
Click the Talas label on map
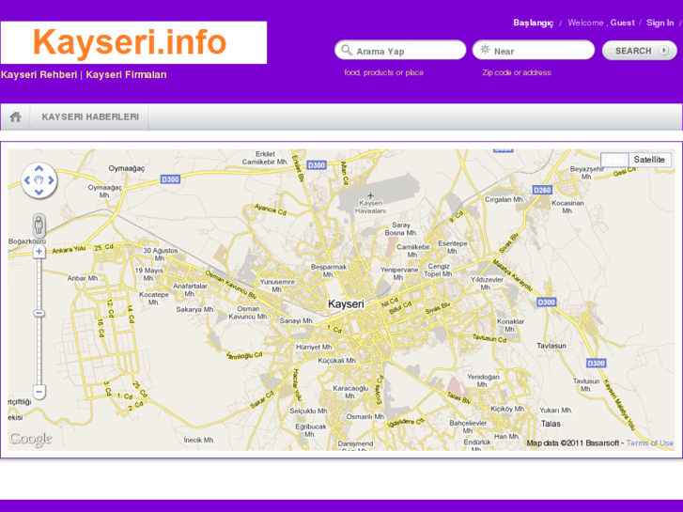click(551, 424)
